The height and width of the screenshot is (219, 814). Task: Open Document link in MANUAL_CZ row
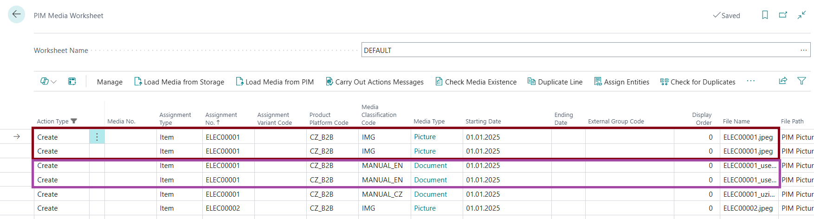point(430,194)
